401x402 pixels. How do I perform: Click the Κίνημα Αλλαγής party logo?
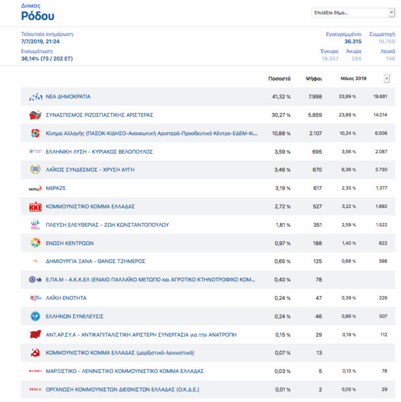[x=36, y=133]
